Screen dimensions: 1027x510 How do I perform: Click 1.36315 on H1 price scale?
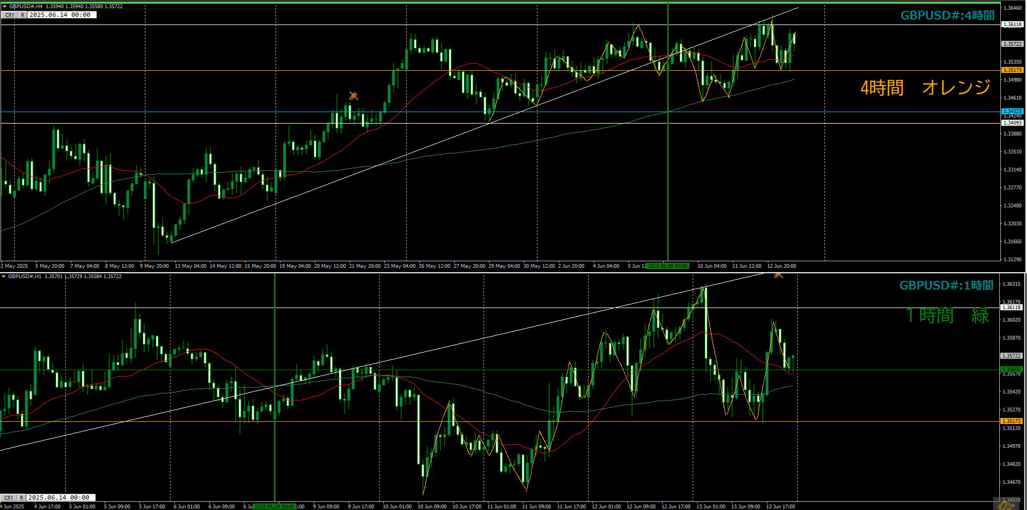[1012, 284]
